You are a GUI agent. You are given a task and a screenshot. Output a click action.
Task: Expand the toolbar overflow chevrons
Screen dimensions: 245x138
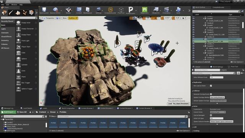[189, 11]
